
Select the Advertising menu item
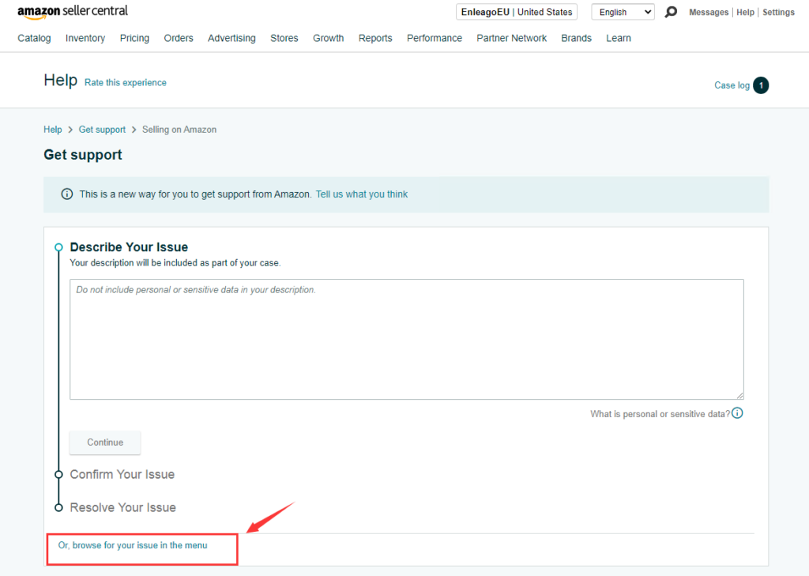pos(231,38)
